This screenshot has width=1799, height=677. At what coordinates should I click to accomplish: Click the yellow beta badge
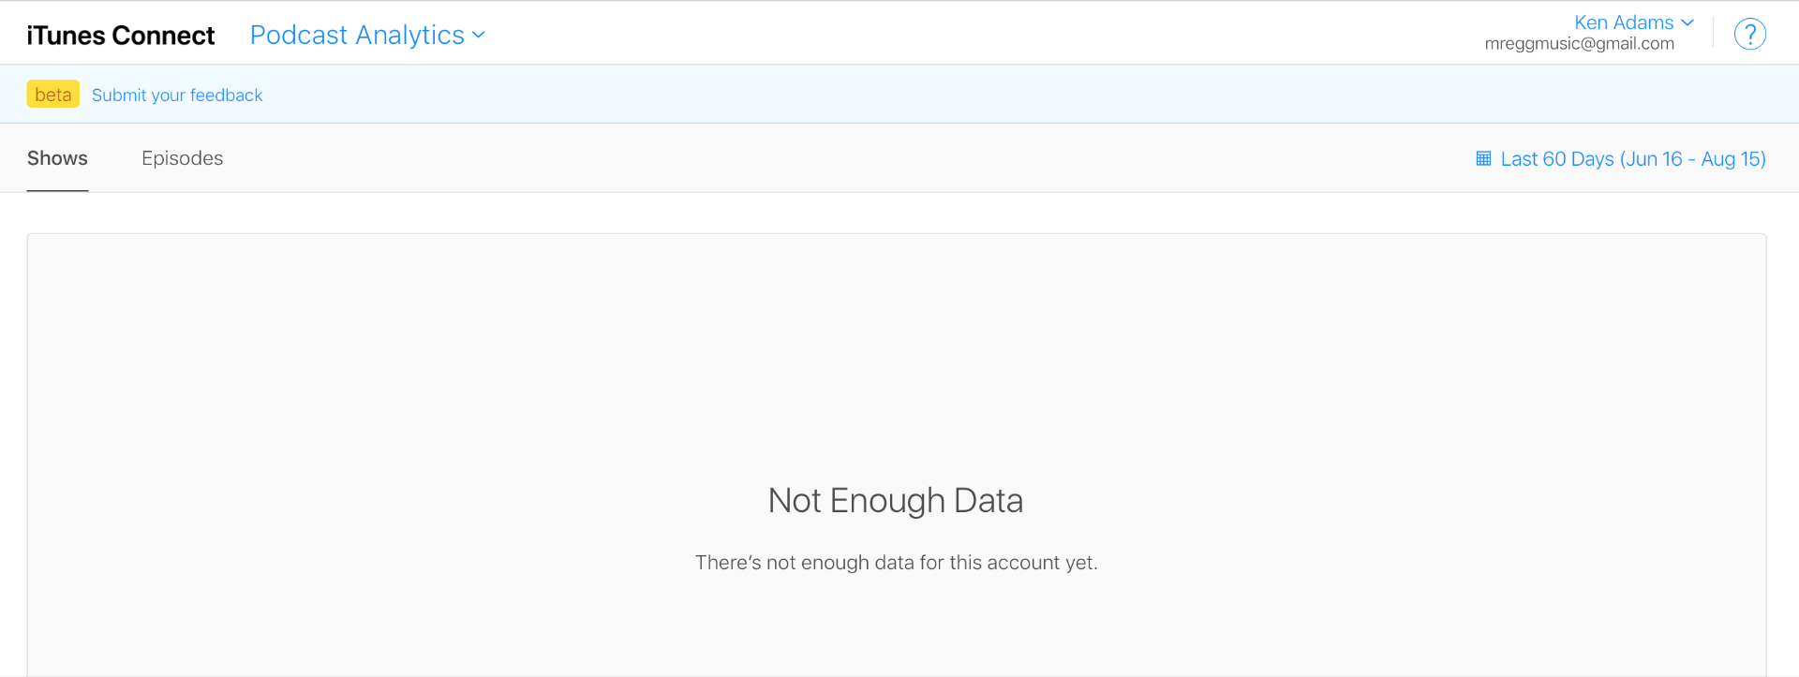tap(52, 95)
